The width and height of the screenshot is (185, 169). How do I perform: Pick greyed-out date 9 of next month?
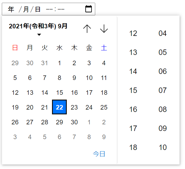(104, 137)
